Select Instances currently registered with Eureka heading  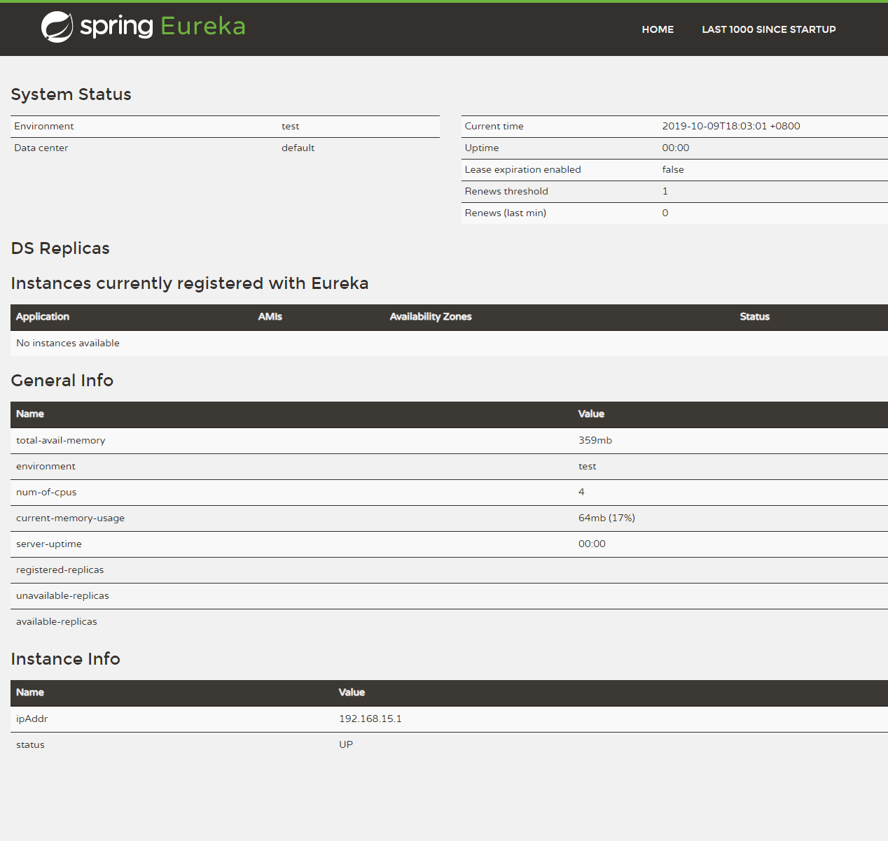189,283
